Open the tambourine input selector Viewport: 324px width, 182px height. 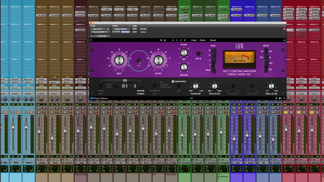click(x=54, y=79)
